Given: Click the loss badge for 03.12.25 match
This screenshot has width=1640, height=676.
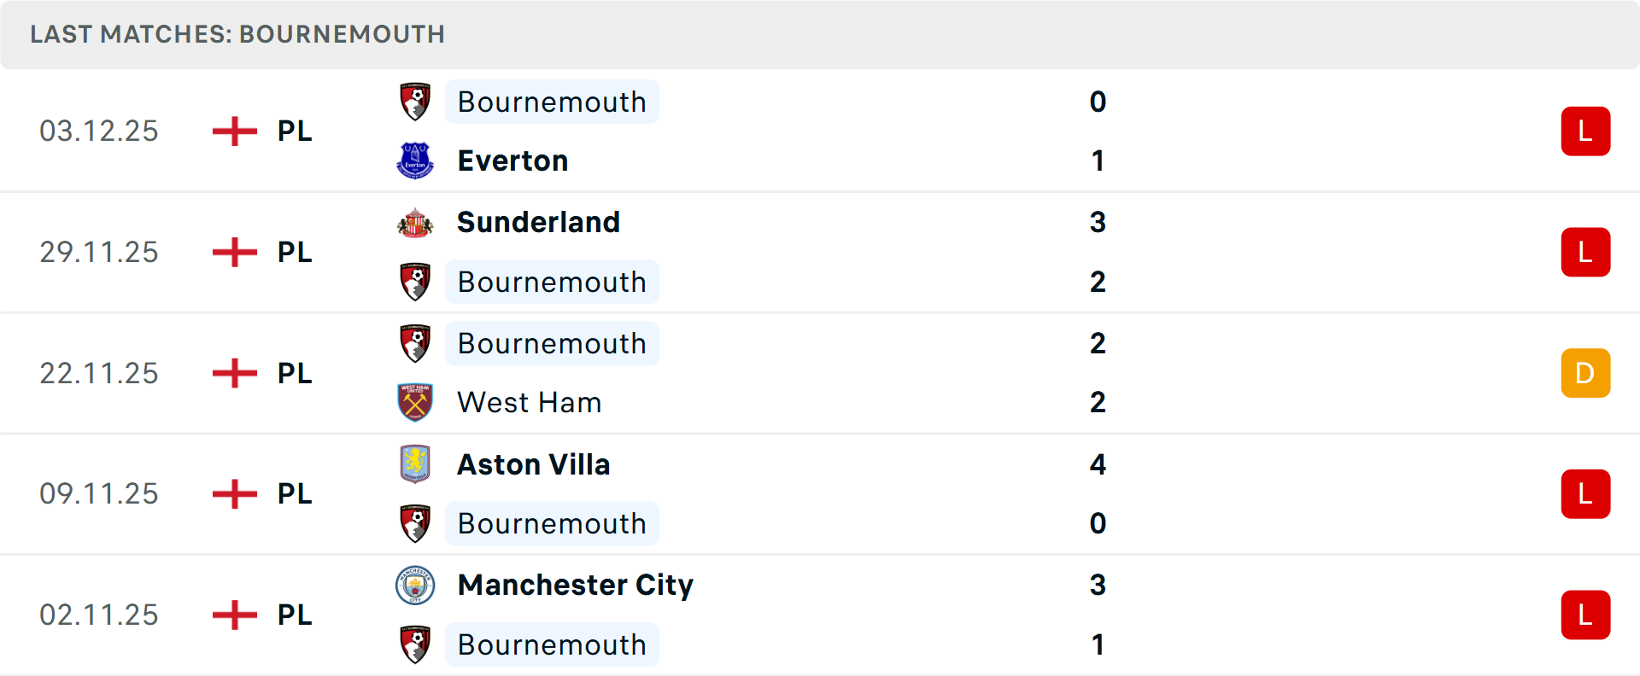Looking at the screenshot, I should click(1585, 131).
